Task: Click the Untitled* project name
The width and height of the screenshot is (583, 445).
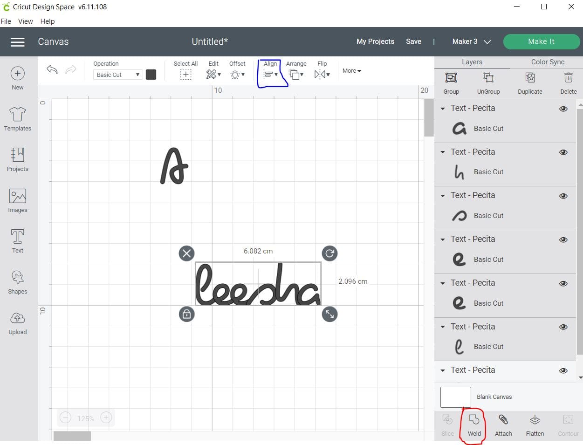Action: click(210, 41)
